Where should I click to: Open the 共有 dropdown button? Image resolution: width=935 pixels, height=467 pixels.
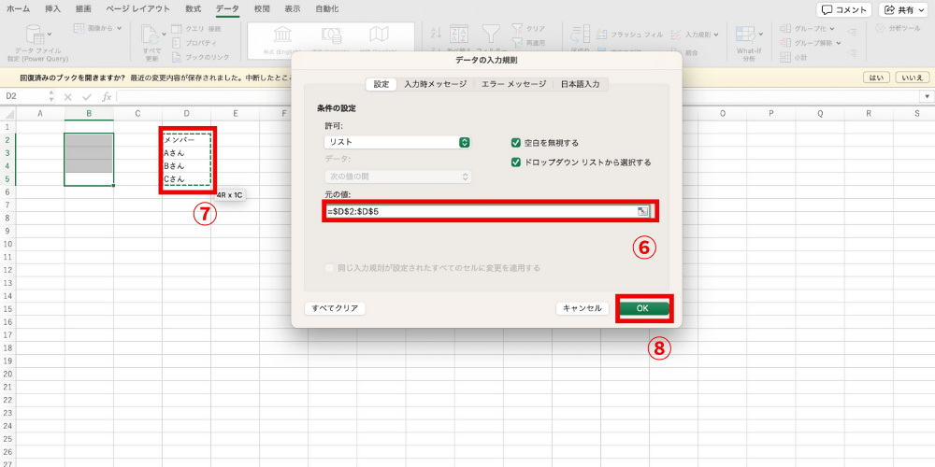[903, 9]
